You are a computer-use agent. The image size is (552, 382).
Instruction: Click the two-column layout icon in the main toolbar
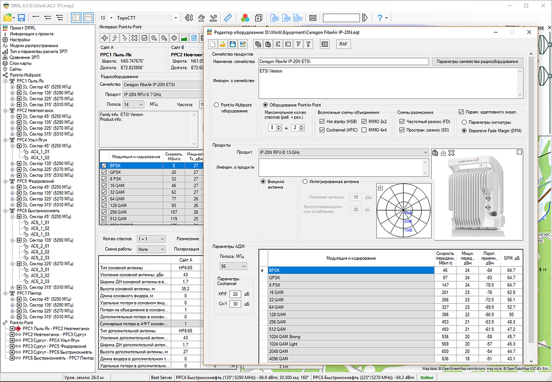tap(76, 18)
